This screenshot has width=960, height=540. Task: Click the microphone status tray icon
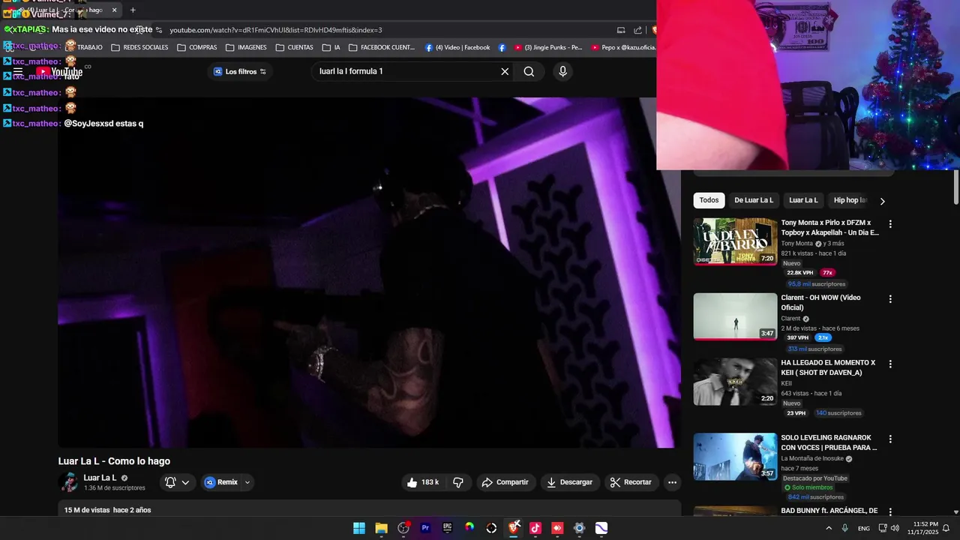845,528
